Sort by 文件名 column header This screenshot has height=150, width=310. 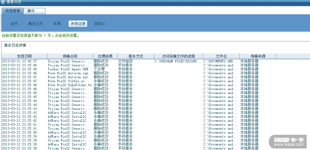coord(221,56)
